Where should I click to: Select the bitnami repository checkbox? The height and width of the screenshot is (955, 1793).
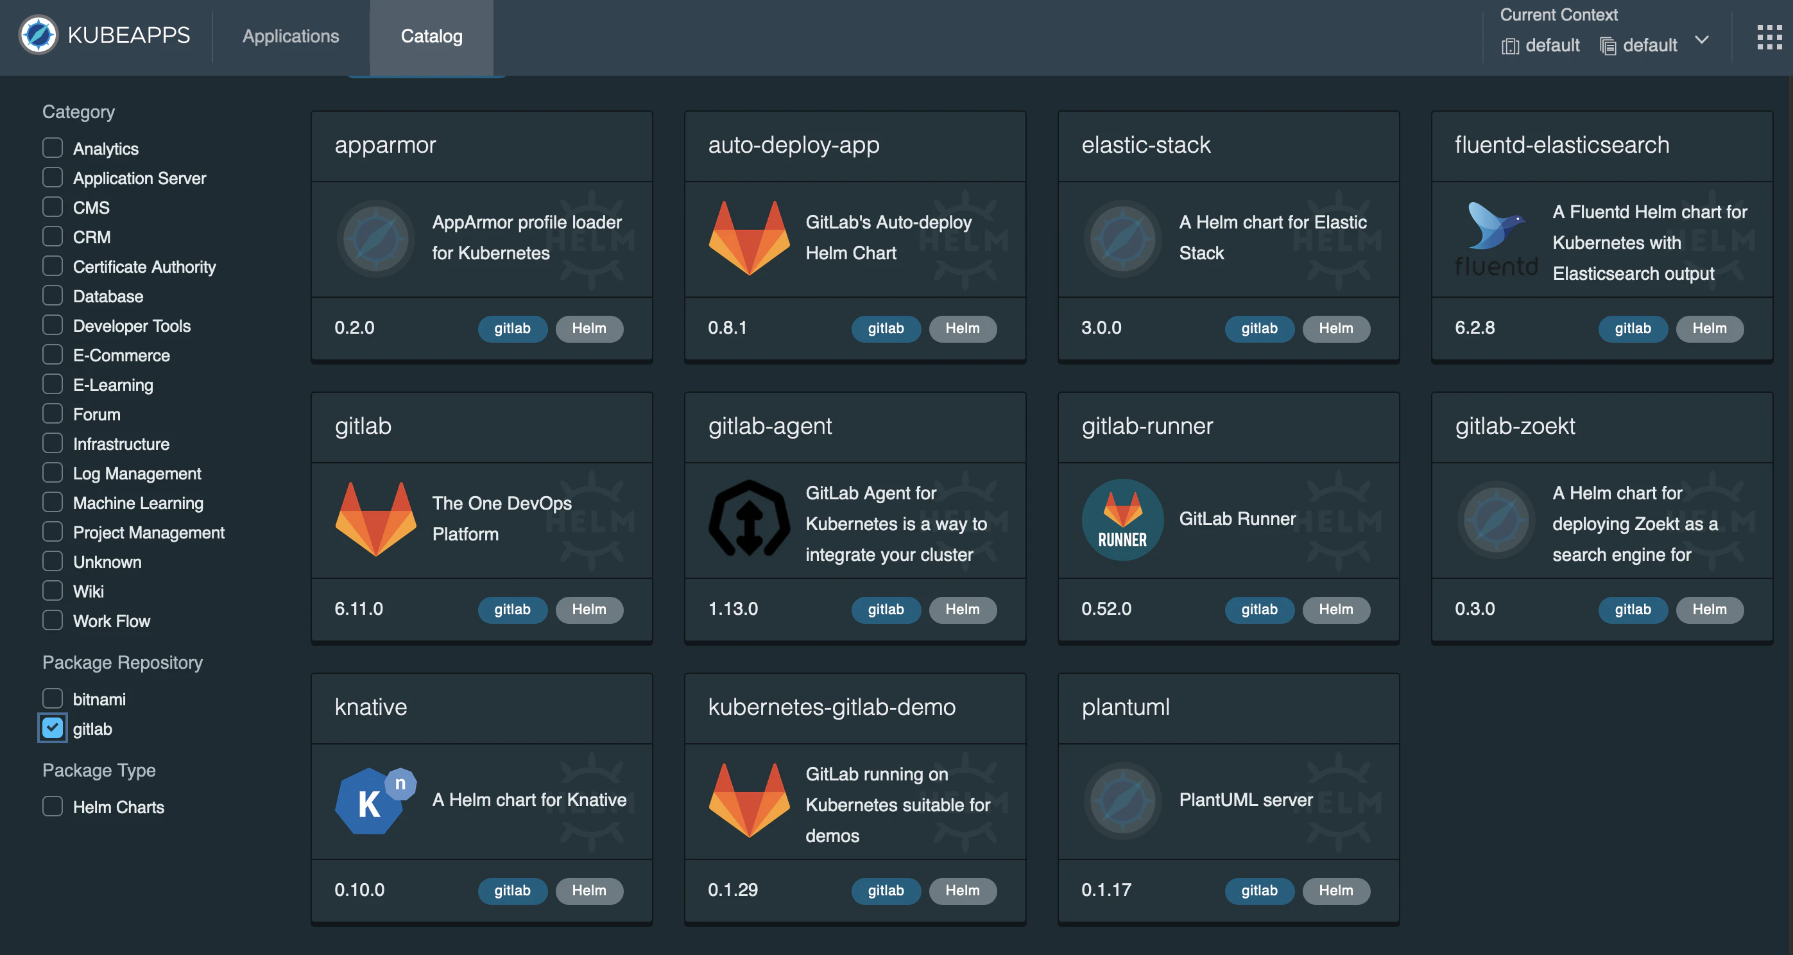click(52, 698)
